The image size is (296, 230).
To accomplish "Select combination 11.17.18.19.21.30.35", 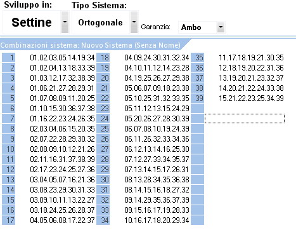I will [251, 58].
